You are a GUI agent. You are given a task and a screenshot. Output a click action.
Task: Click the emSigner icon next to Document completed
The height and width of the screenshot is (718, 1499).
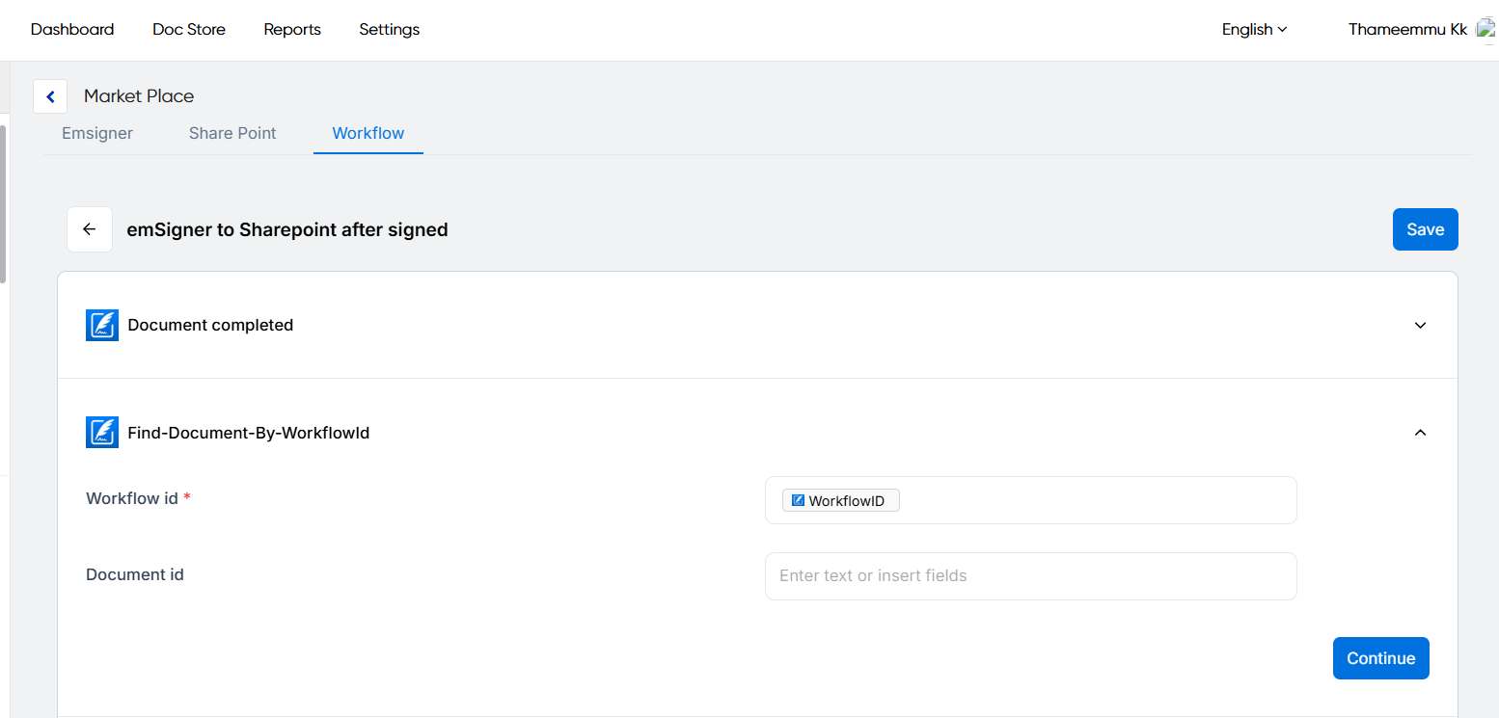click(x=102, y=325)
